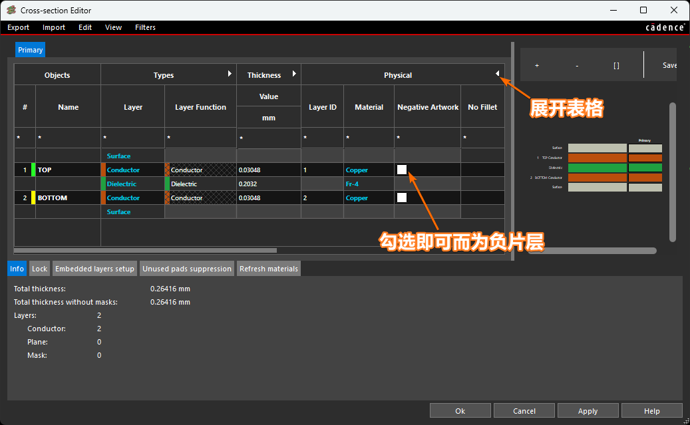Expand the Types column group
Viewport: 690px width, 425px height.
point(230,74)
